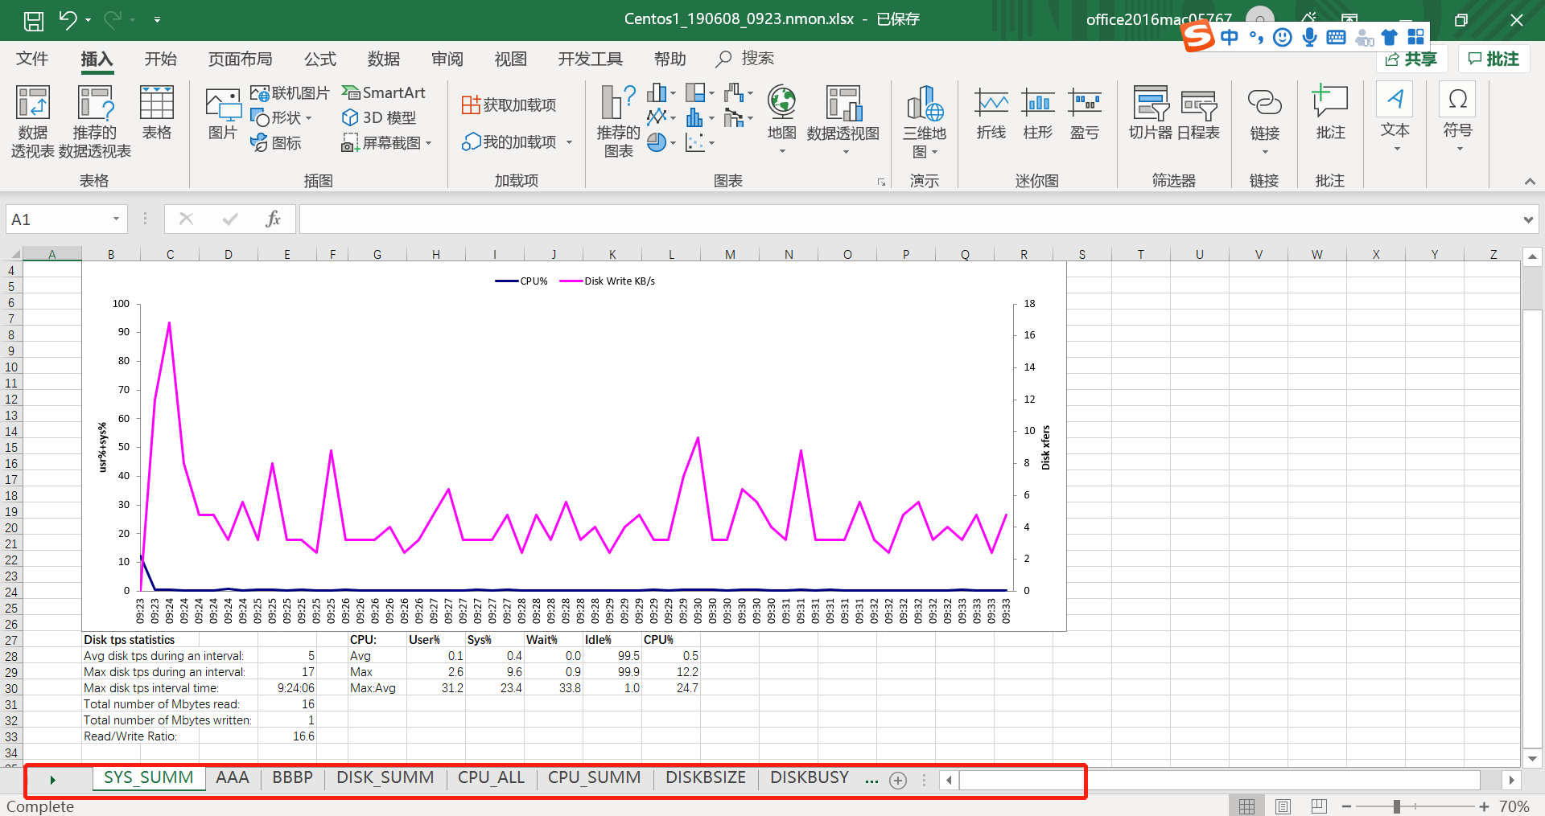Viewport: 1545px width, 816px height.
Task: Expand the formula bar
Action: pyautogui.click(x=1527, y=219)
